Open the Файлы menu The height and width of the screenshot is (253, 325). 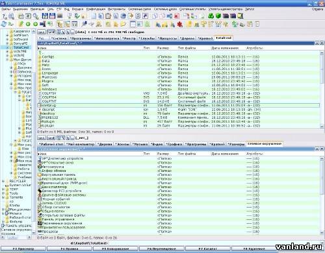point(6,9)
